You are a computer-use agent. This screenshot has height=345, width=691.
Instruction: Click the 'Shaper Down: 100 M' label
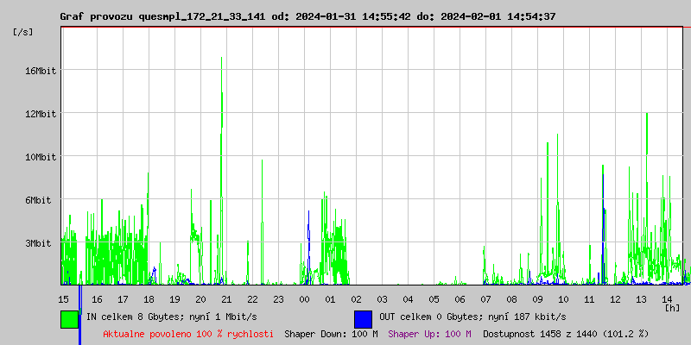tap(331, 334)
